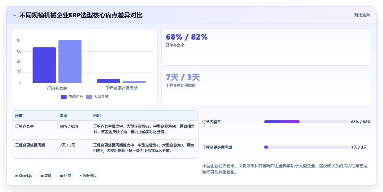Click the 订单齐套率 label left of progress bar
The width and height of the screenshot is (383, 192).
pyautogui.click(x=212, y=122)
